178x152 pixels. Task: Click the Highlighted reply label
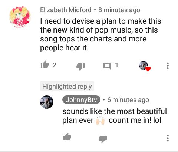click(x=67, y=86)
